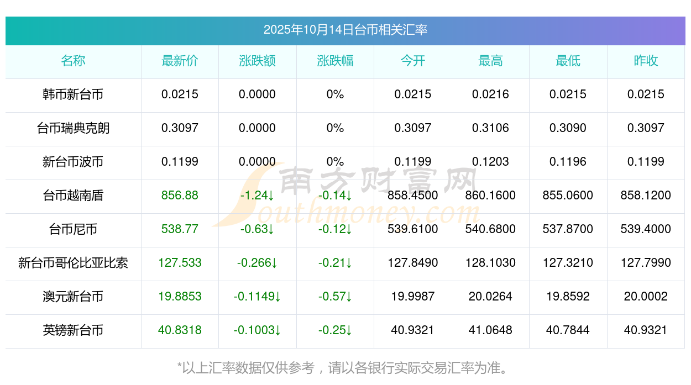Select the open value 127.8490
This screenshot has width=691, height=385.
(413, 263)
